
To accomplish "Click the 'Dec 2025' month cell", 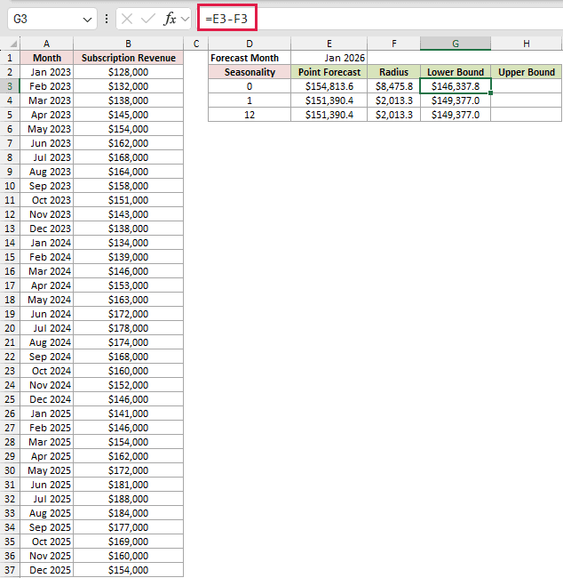I will pos(47,570).
